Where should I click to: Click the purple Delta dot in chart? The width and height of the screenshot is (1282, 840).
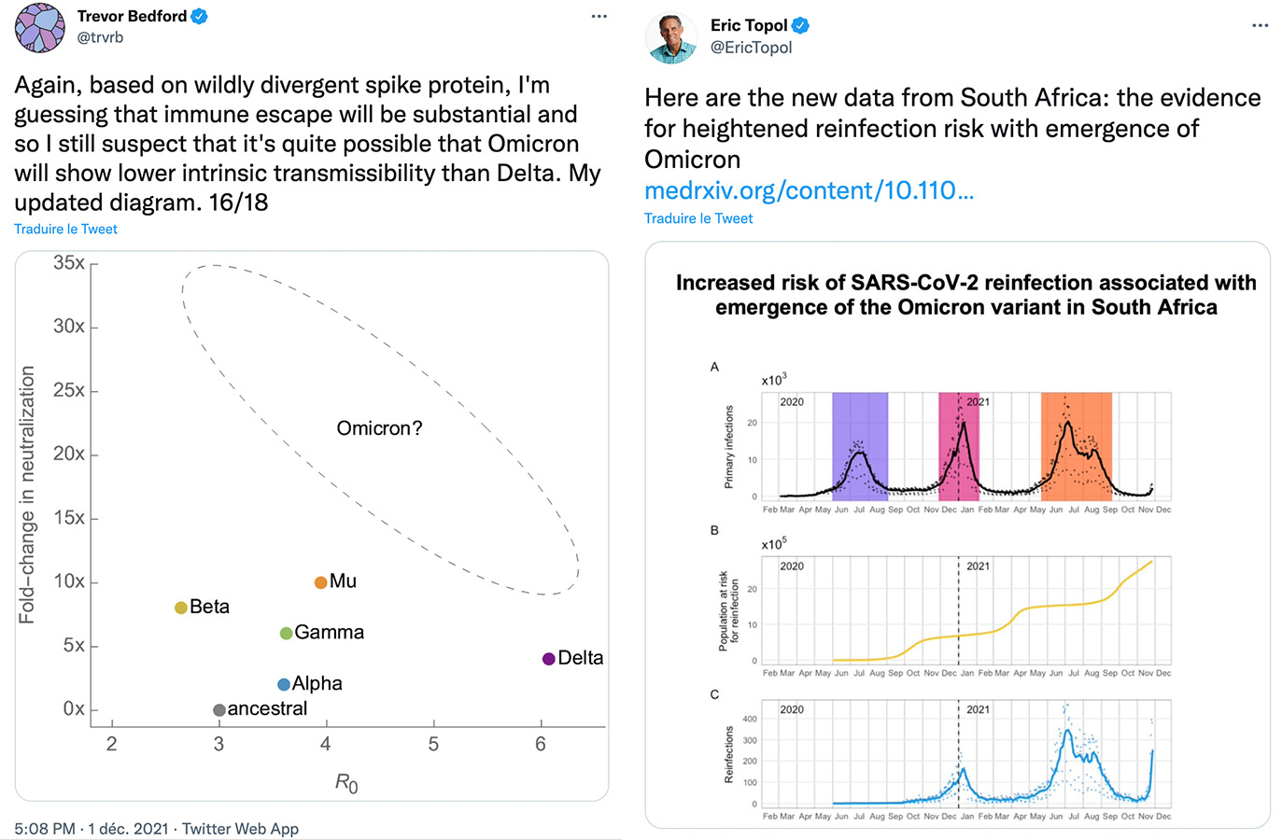click(549, 659)
